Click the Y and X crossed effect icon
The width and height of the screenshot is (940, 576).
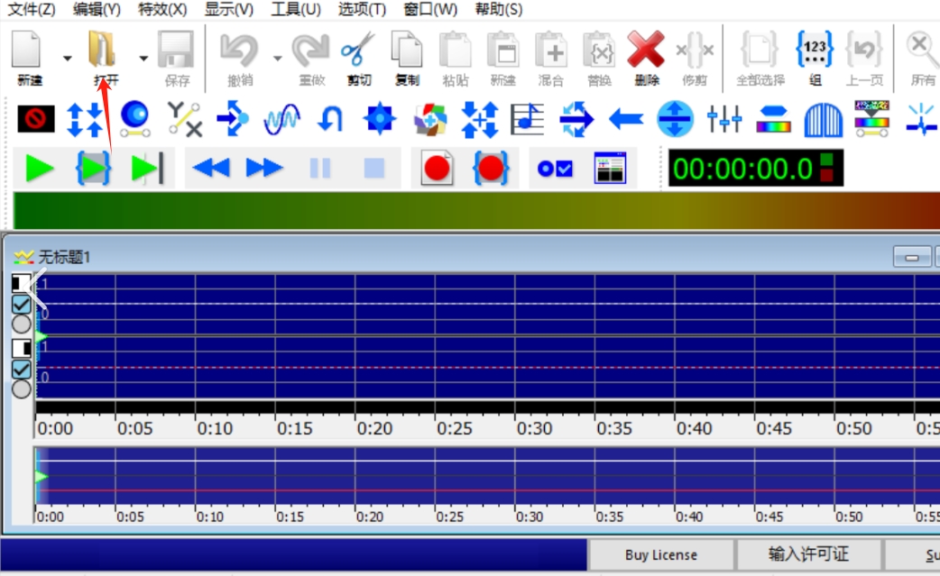(x=184, y=119)
